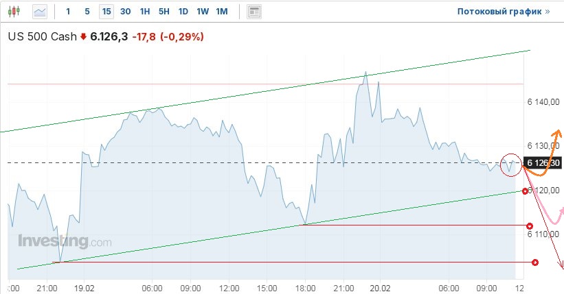Toggle the active 15 minute timeframe
The height and width of the screenshot is (294, 564).
tap(106, 11)
